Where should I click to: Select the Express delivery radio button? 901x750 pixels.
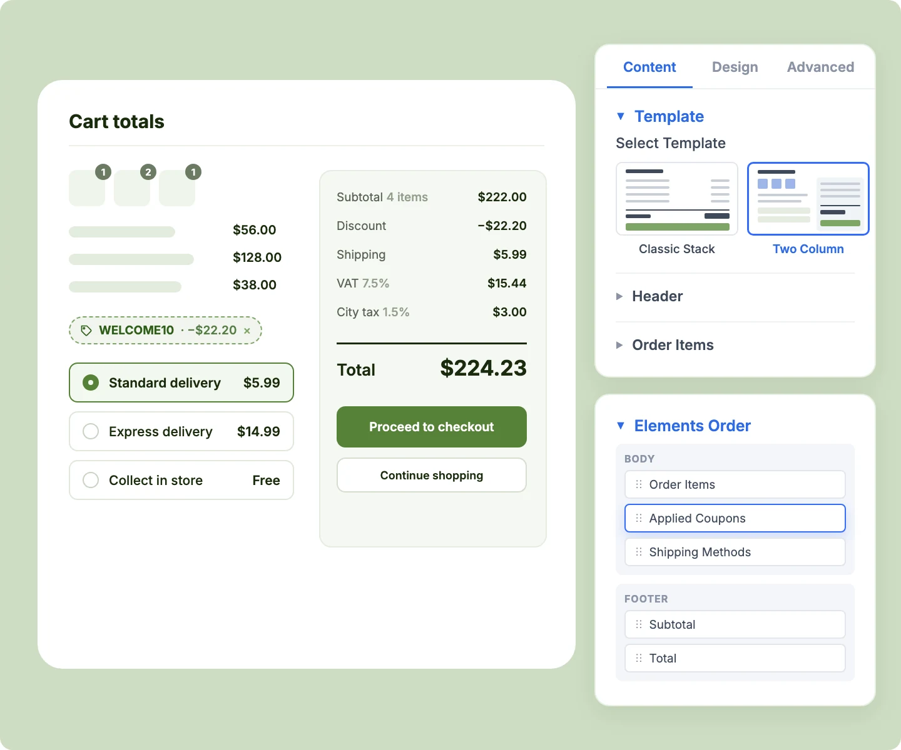(x=91, y=431)
